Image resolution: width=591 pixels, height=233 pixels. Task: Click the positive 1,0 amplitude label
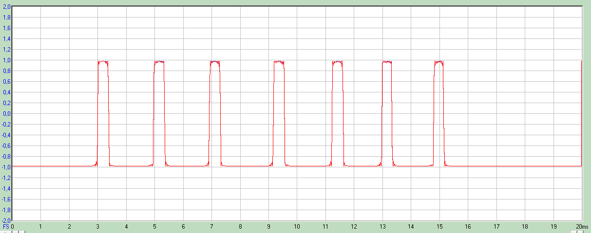point(7,60)
